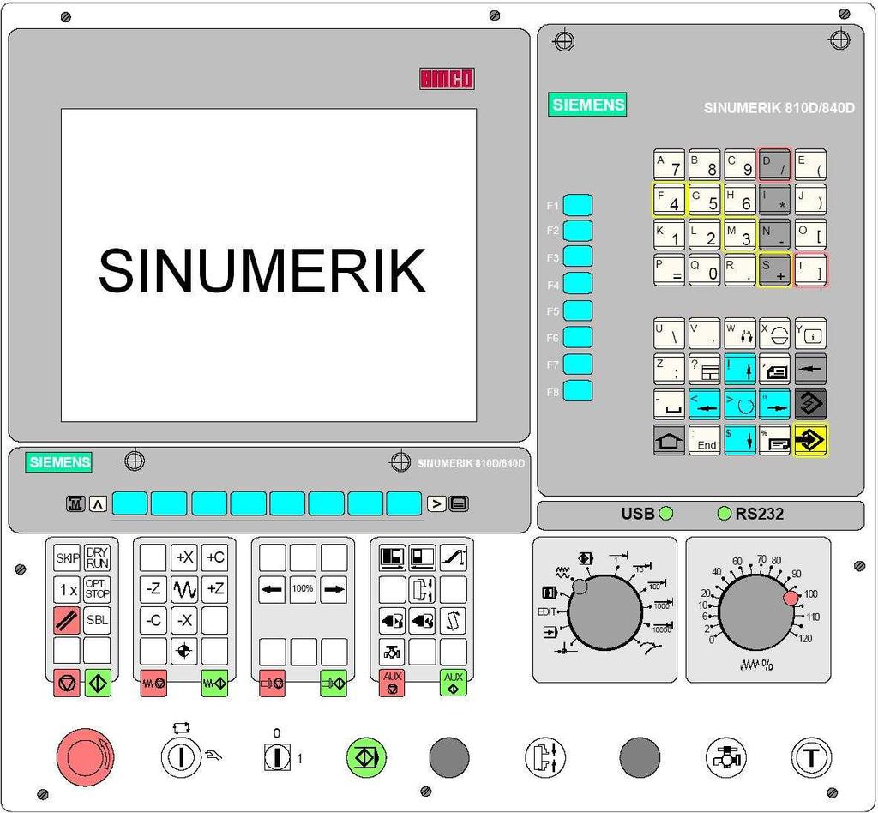
Task: Click the red feed stop key
Action: (x=154, y=684)
